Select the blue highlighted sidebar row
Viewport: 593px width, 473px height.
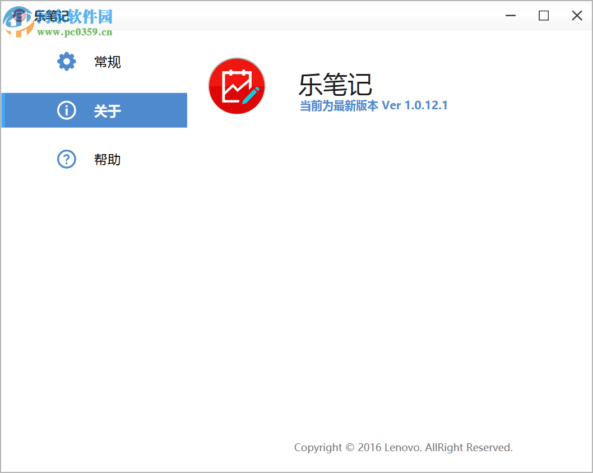(94, 110)
